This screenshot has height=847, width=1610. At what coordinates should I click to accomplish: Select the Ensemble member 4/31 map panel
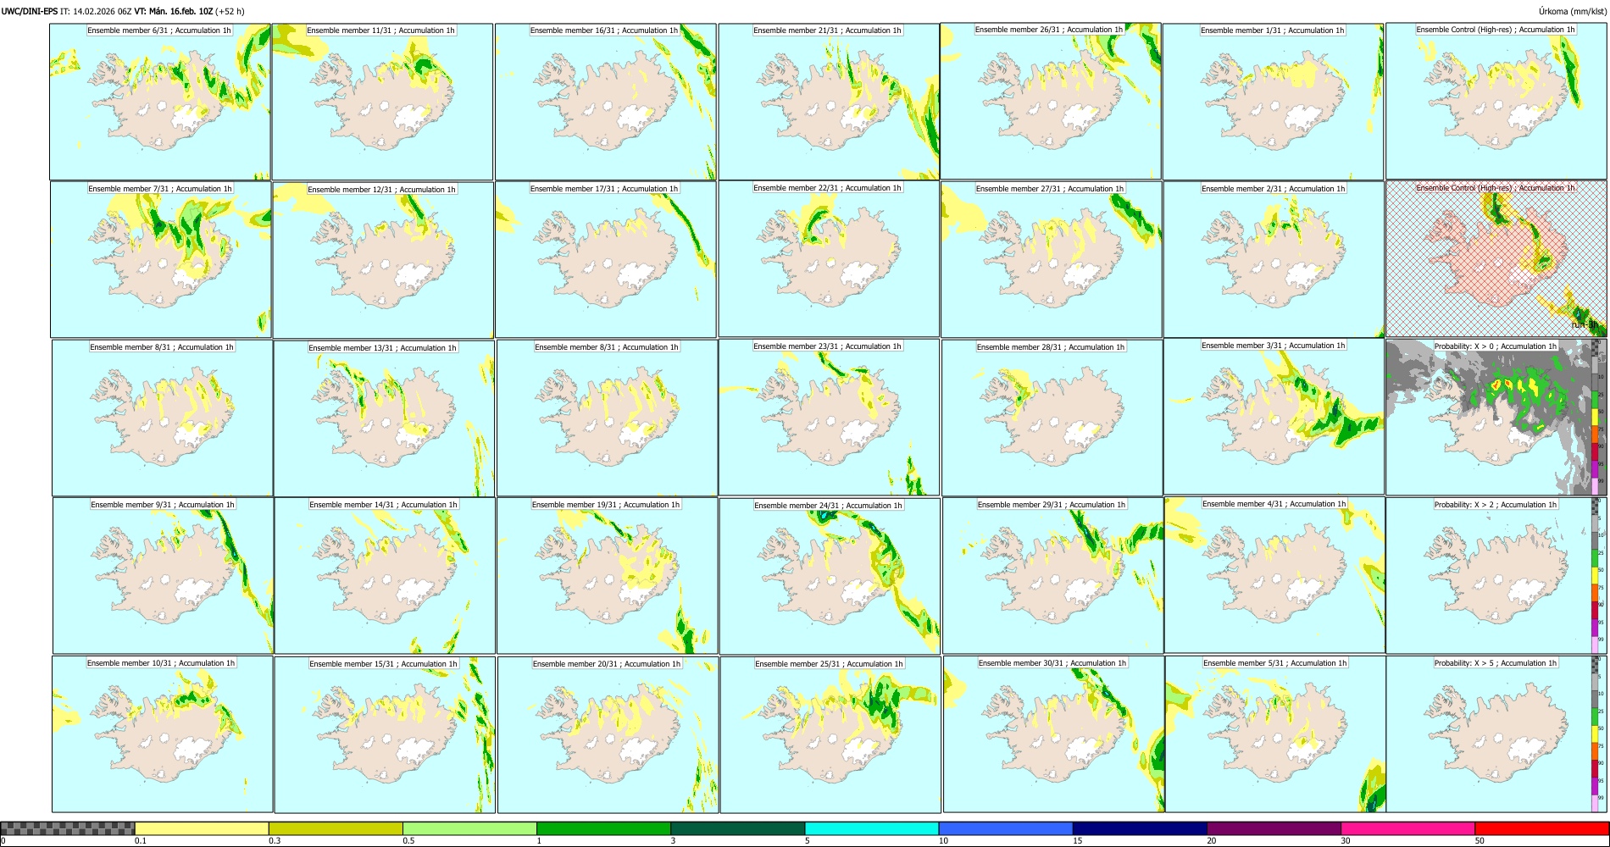pos(1274,574)
